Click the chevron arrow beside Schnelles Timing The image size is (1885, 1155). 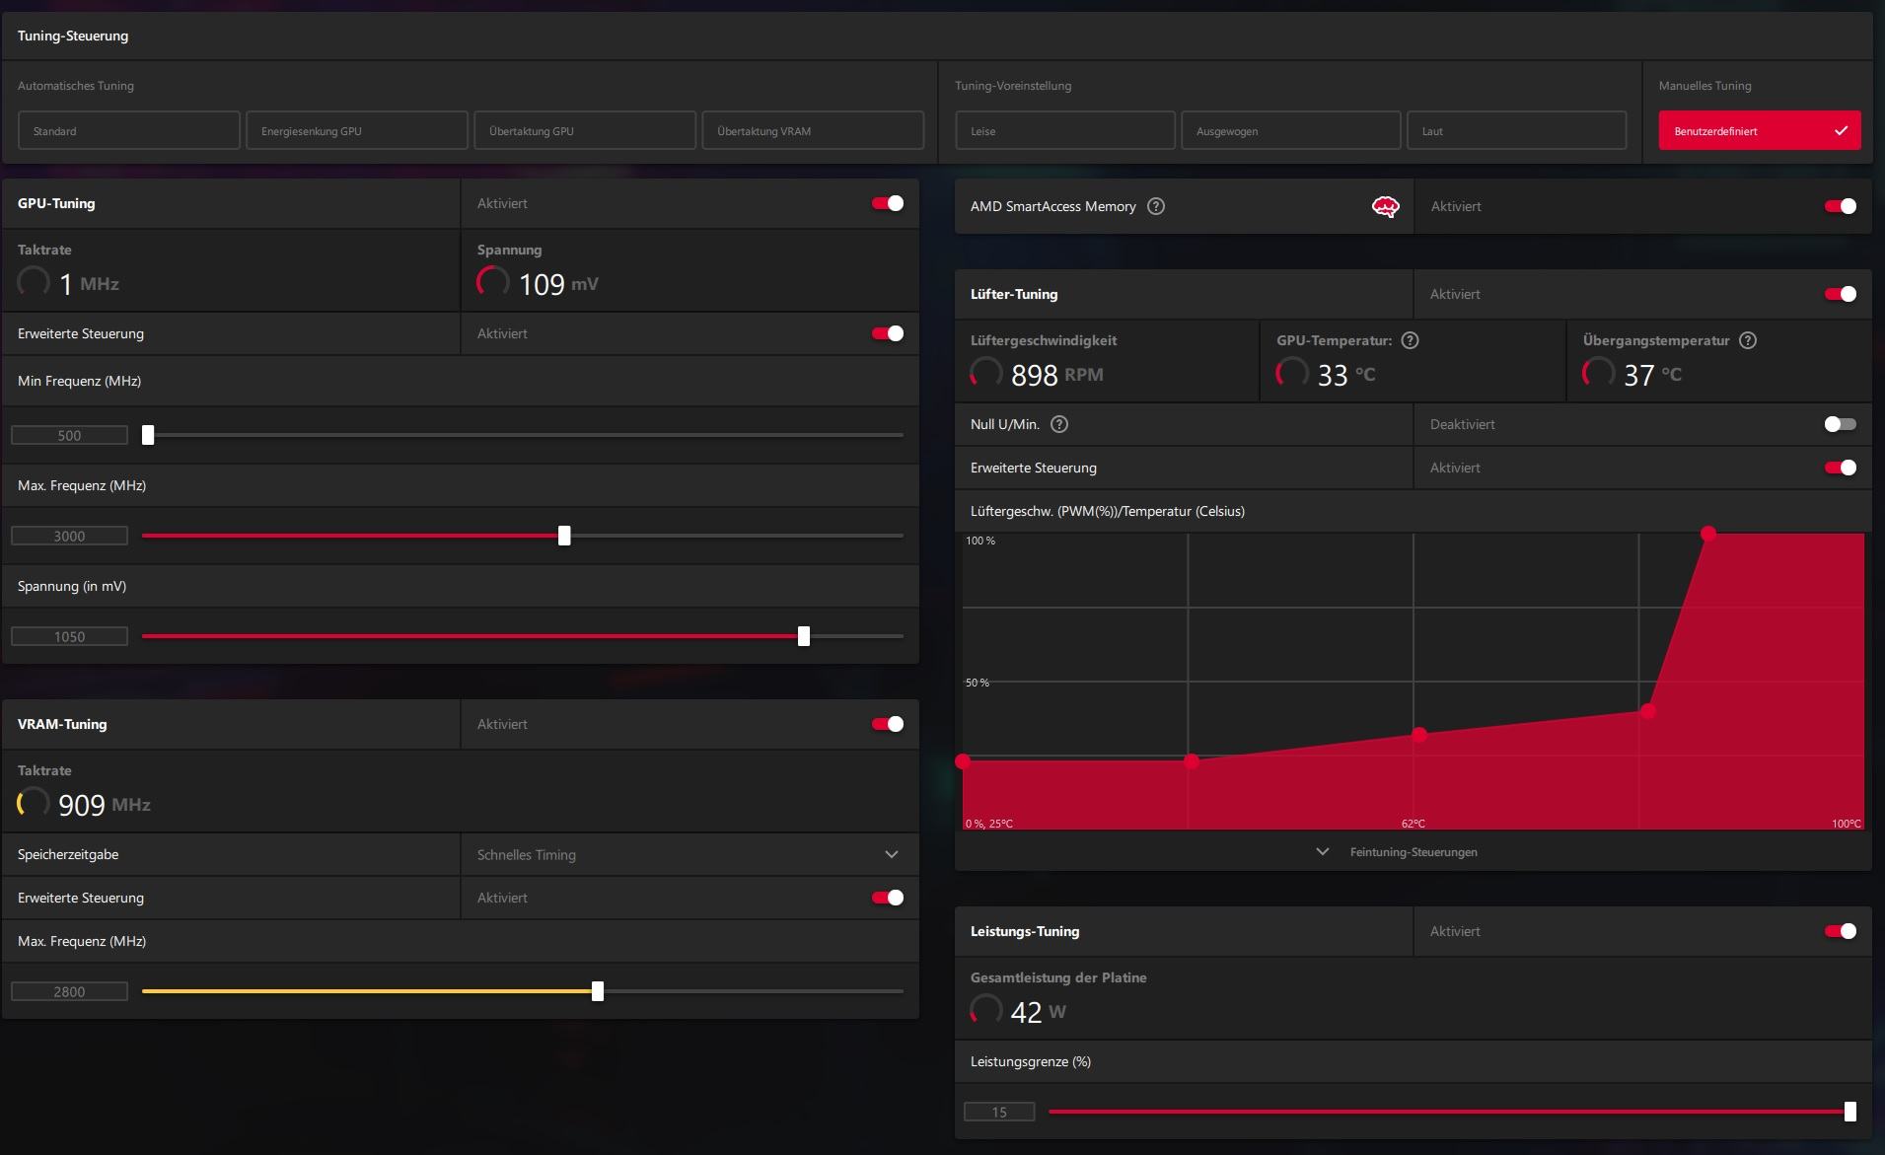pos(892,854)
